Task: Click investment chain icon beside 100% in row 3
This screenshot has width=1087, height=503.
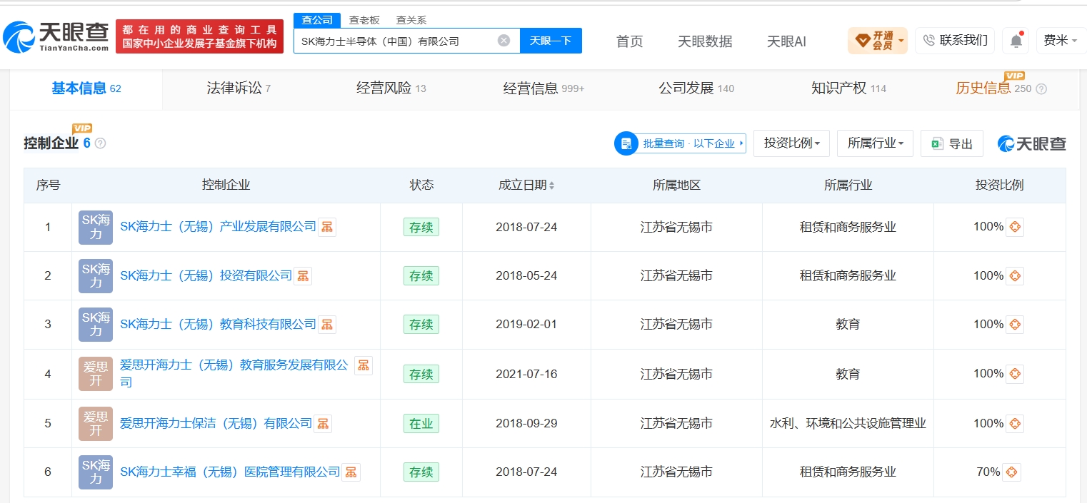Action: point(1015,324)
